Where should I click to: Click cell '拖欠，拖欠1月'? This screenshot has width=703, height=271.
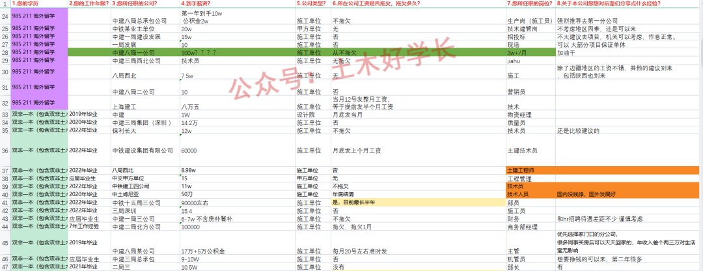pos(419,227)
